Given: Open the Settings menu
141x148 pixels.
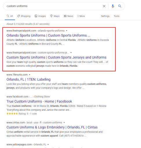Looking at the screenshot, I should click(x=105, y=16).
